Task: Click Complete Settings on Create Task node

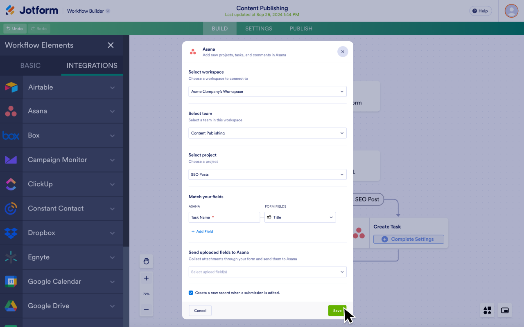Action: tap(409, 239)
